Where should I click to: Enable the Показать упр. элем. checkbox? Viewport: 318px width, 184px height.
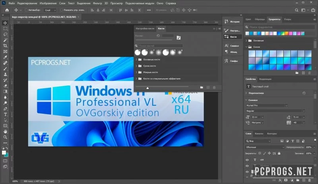[x=62, y=10]
